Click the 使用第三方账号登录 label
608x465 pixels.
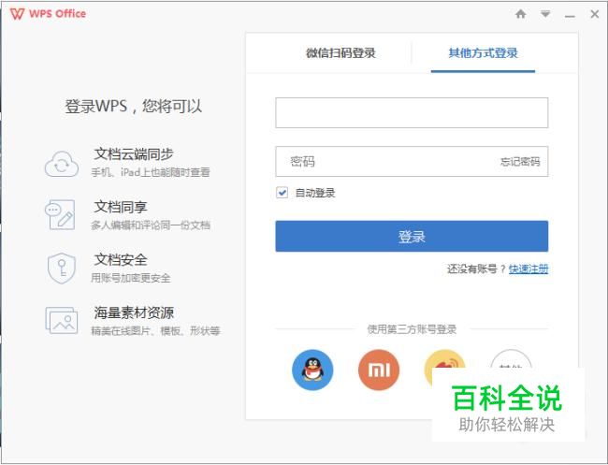click(x=412, y=329)
